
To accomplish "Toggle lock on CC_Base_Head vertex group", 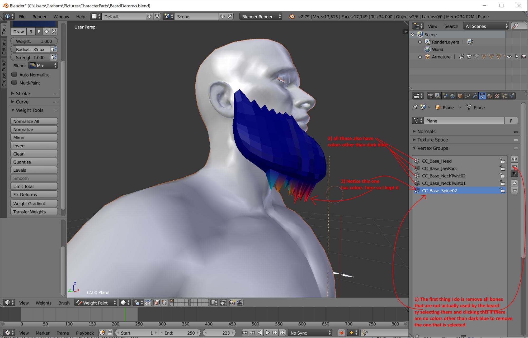I will click(502, 161).
